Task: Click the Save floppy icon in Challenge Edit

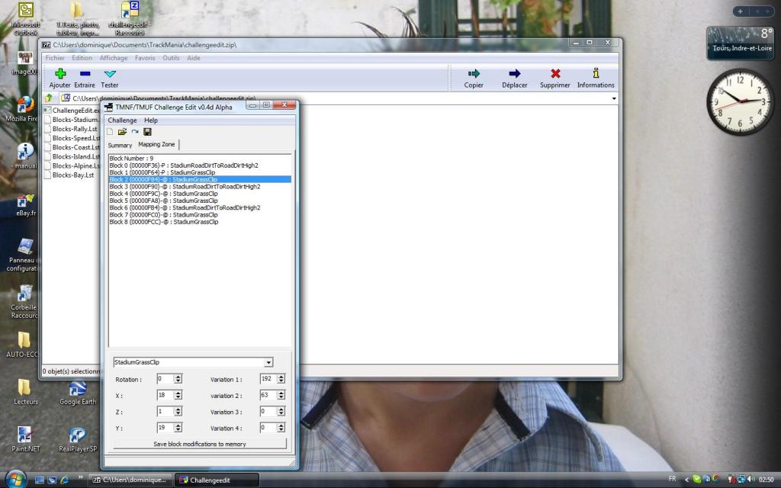Action: pos(147,132)
